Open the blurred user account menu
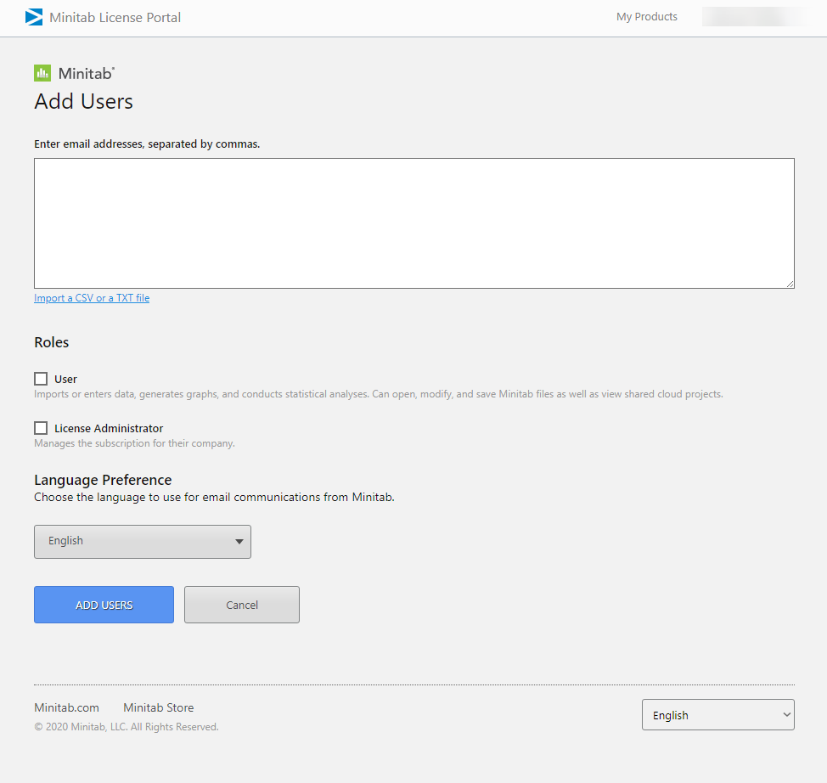Image resolution: width=827 pixels, height=783 pixels. [752, 17]
